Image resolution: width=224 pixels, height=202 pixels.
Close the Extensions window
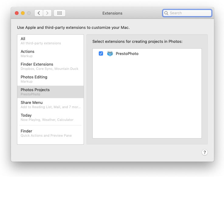[17, 13]
